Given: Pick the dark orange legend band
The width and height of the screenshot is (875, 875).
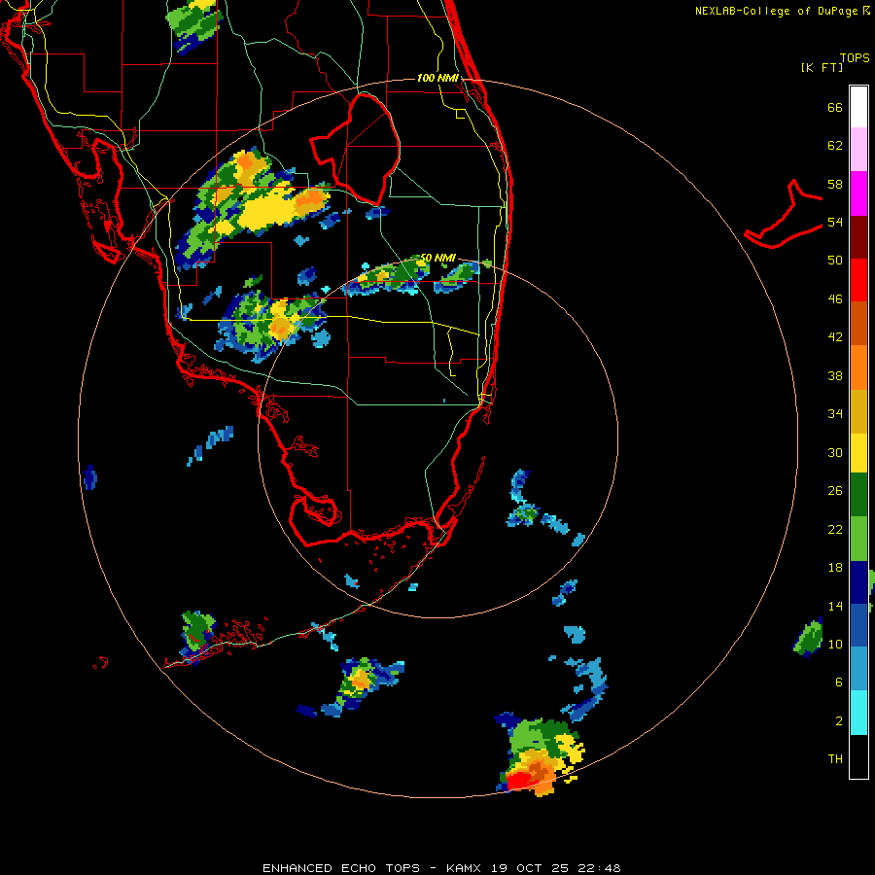Looking at the screenshot, I should (858, 324).
